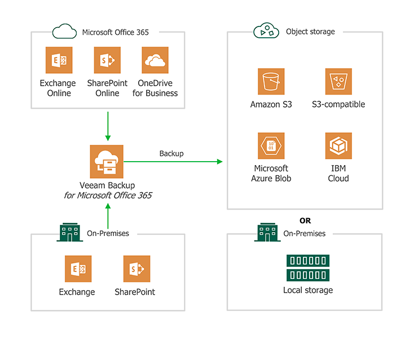Select the Object storage cloud icon

(265, 31)
